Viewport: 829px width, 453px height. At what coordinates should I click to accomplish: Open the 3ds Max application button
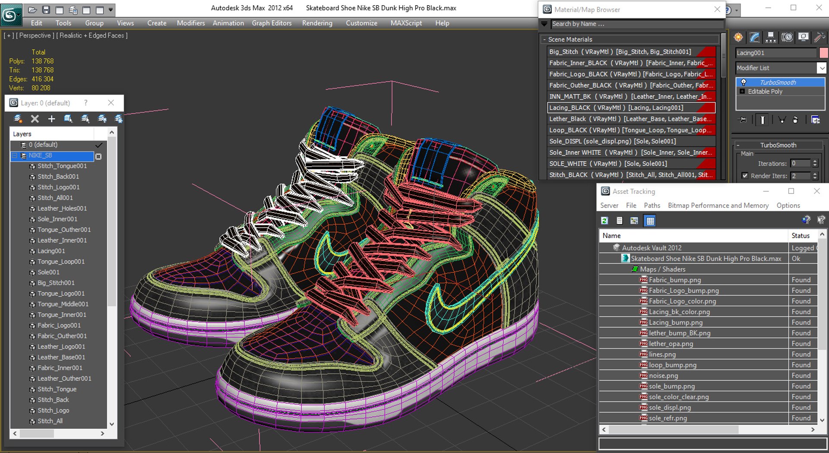coord(10,15)
